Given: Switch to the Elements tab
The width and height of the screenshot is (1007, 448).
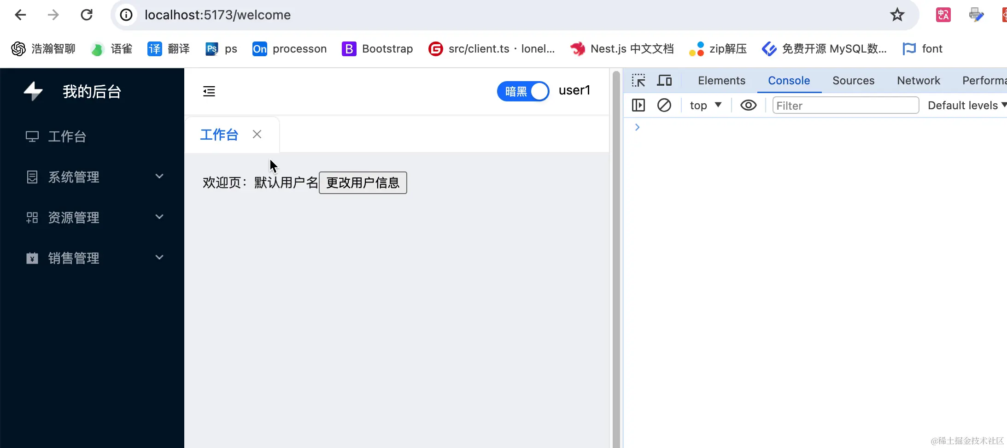Looking at the screenshot, I should 721,80.
